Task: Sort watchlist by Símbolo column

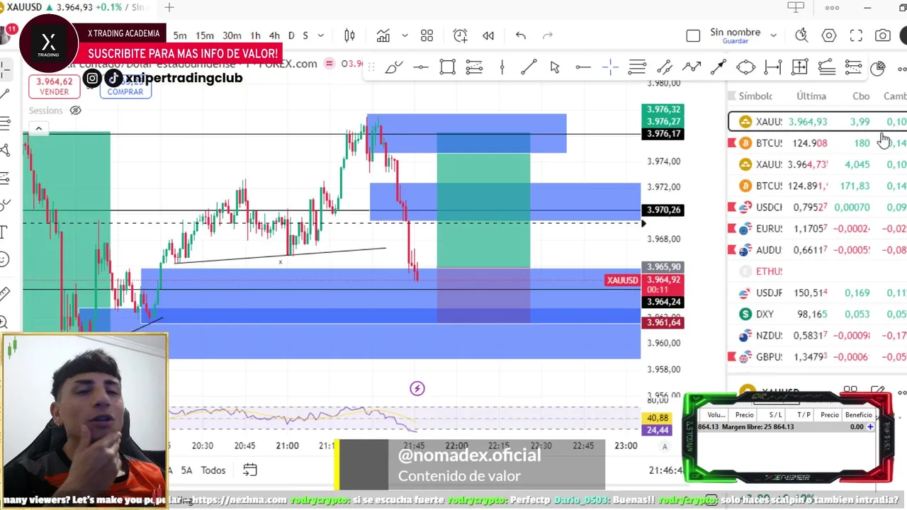Action: (755, 96)
